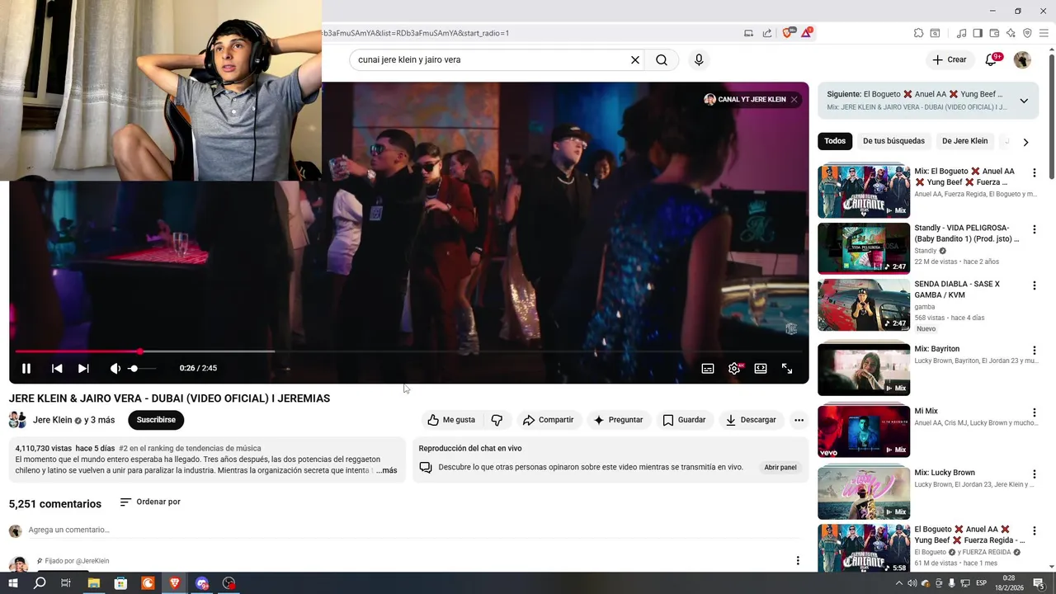1056x594 pixels.
Task: Open the player settings gear
Action: [734, 369]
